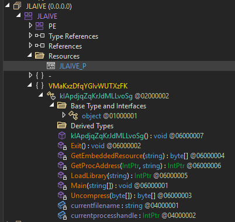Expand the Type References node
Viewport: 235px width, 222px height.
tap(30, 35)
